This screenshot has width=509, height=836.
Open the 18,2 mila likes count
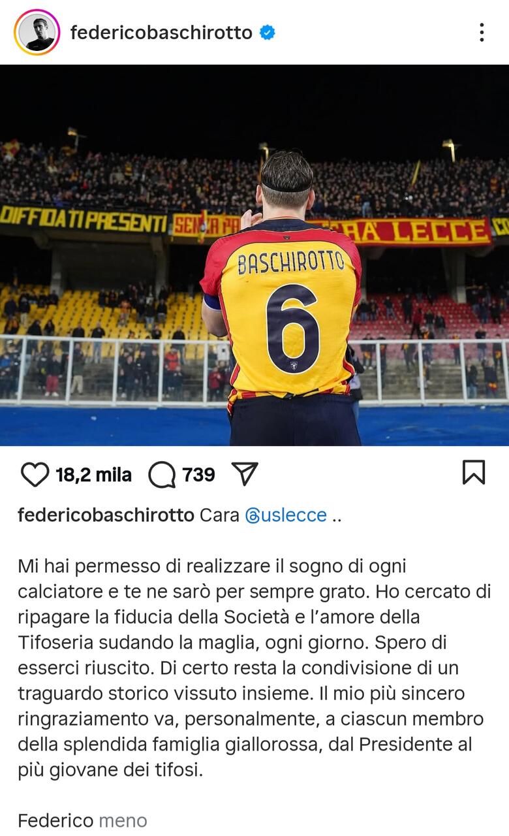[x=93, y=475]
